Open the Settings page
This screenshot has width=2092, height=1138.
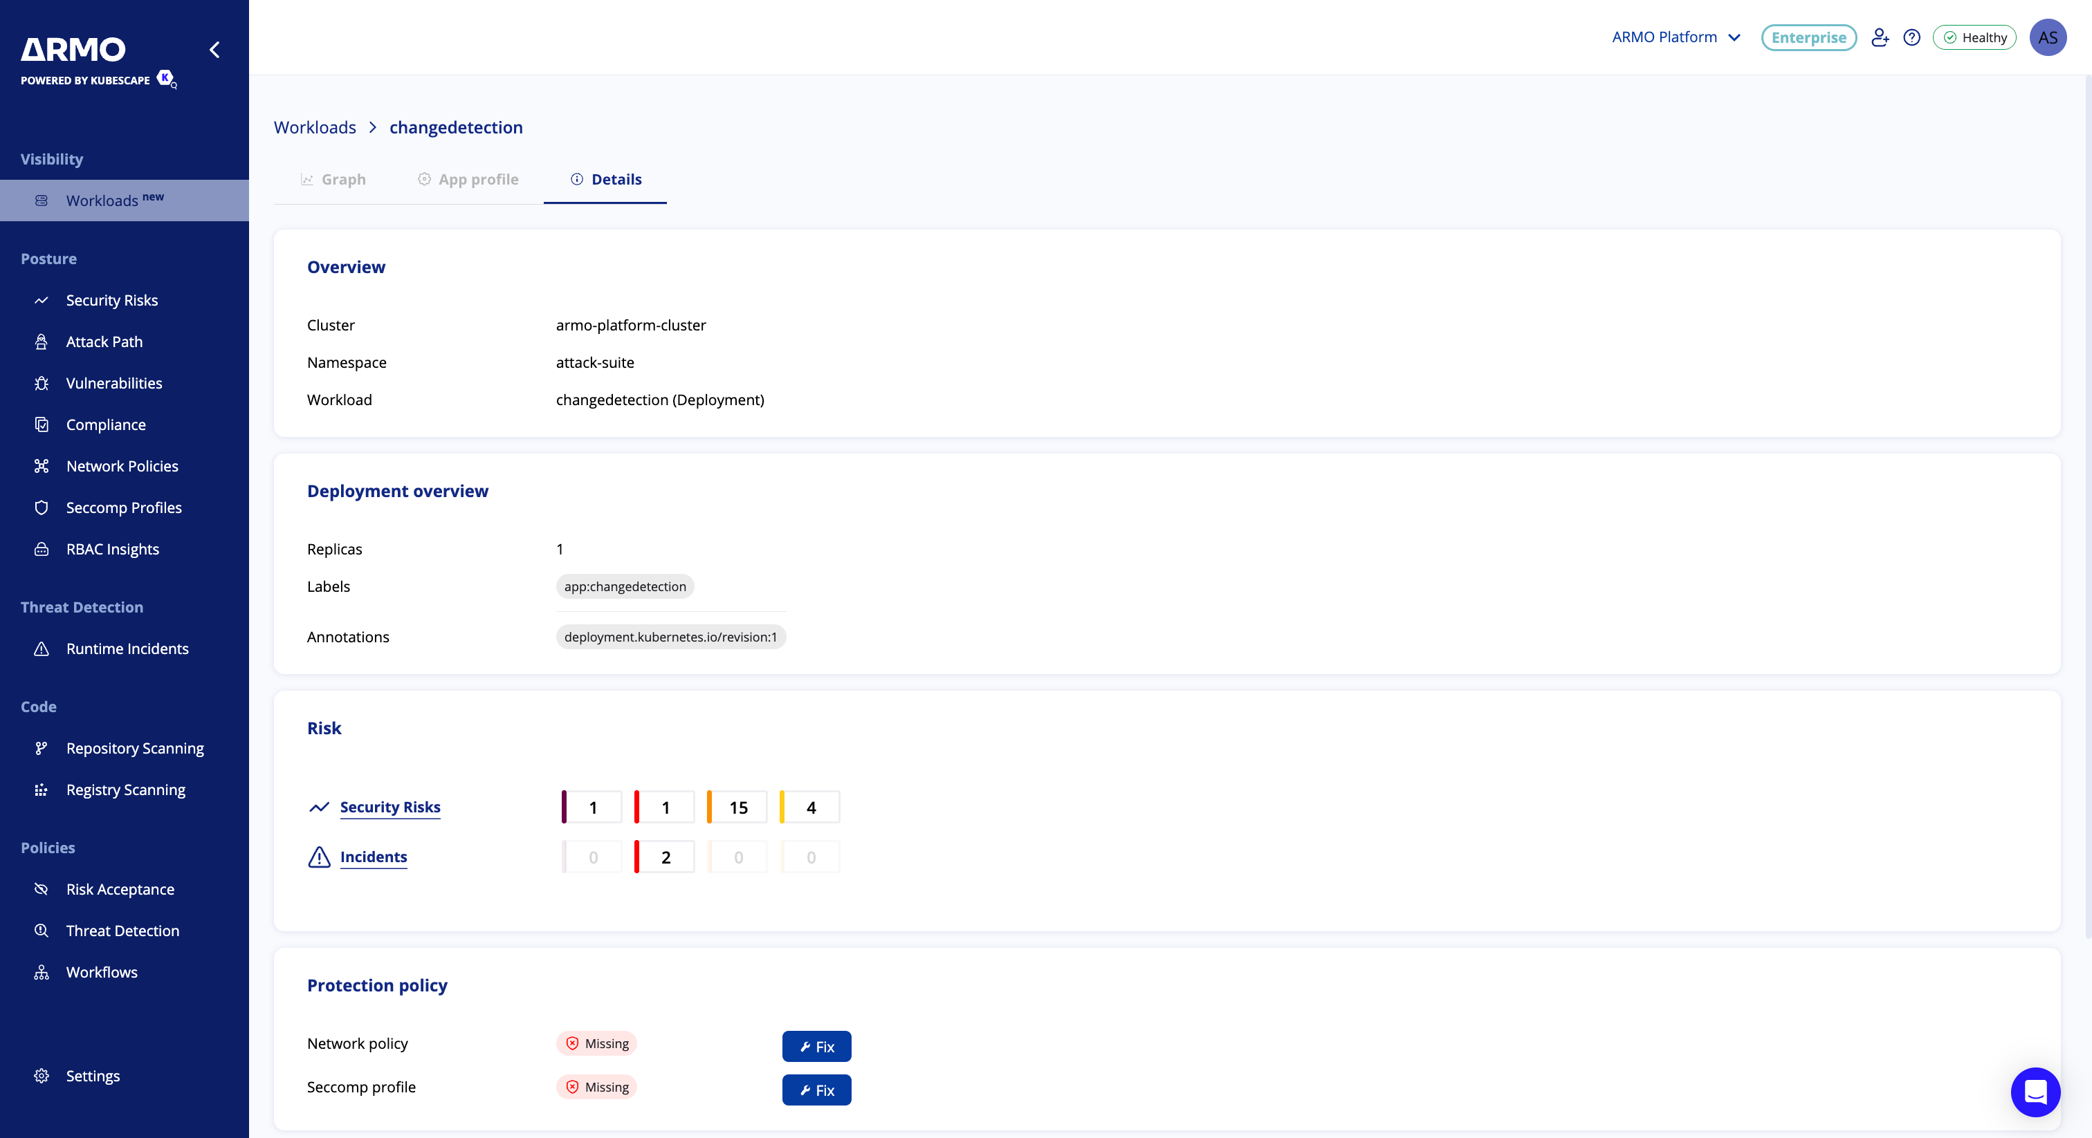(93, 1076)
